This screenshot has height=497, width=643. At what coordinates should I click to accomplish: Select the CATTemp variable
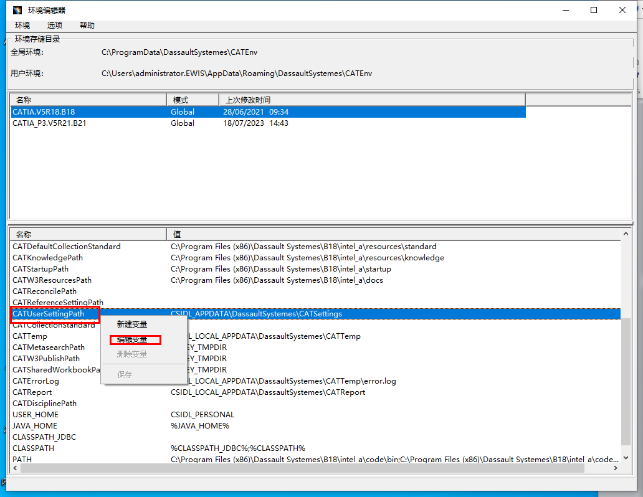pyautogui.click(x=30, y=336)
